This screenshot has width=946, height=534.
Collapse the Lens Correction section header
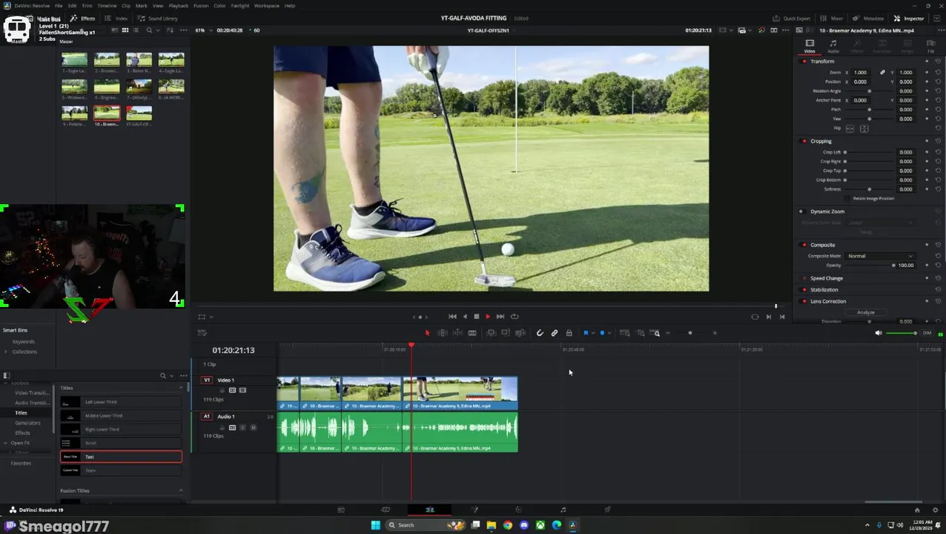[x=828, y=301]
